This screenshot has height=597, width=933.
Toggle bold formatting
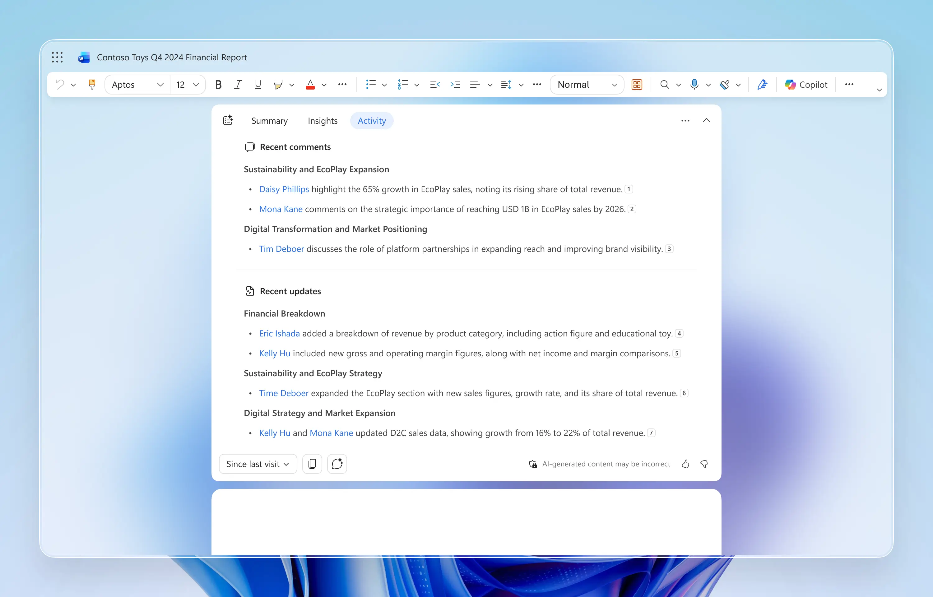tap(218, 85)
